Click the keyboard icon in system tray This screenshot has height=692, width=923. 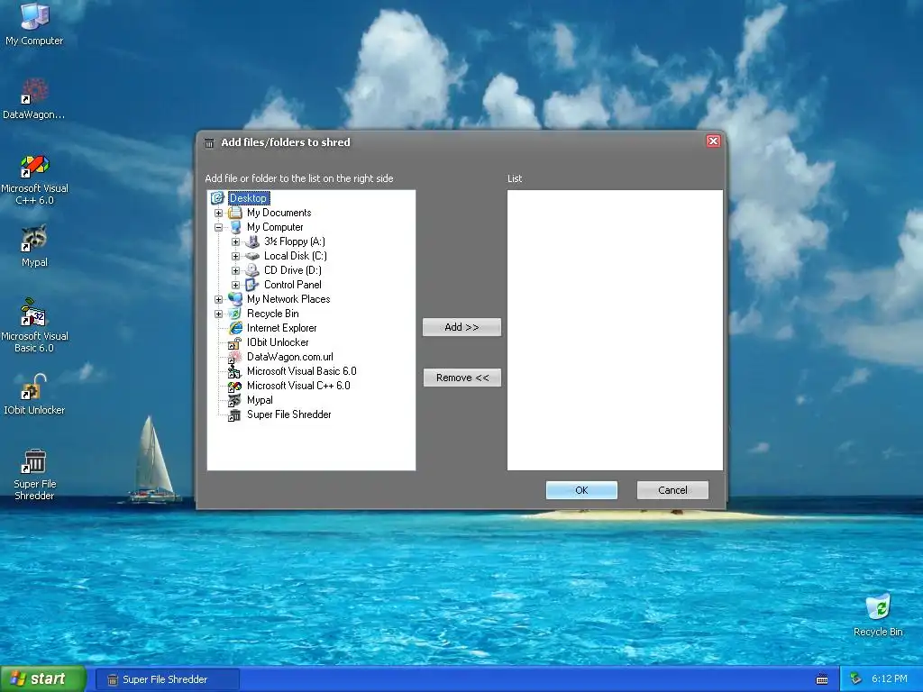click(x=822, y=679)
